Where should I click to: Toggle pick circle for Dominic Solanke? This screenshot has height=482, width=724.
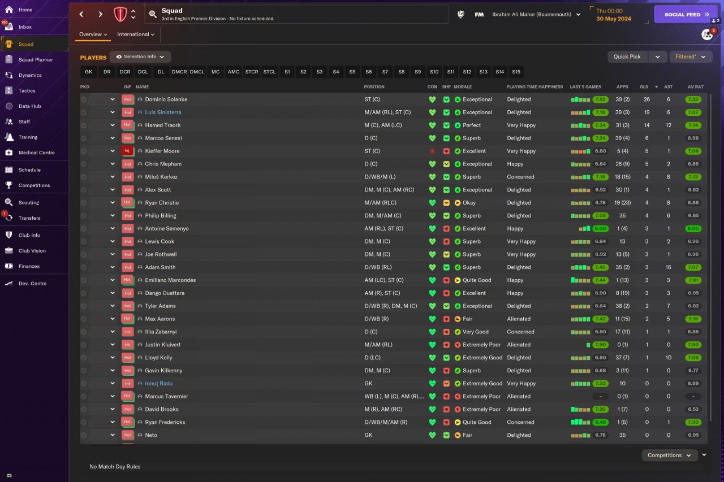pyautogui.click(x=84, y=99)
